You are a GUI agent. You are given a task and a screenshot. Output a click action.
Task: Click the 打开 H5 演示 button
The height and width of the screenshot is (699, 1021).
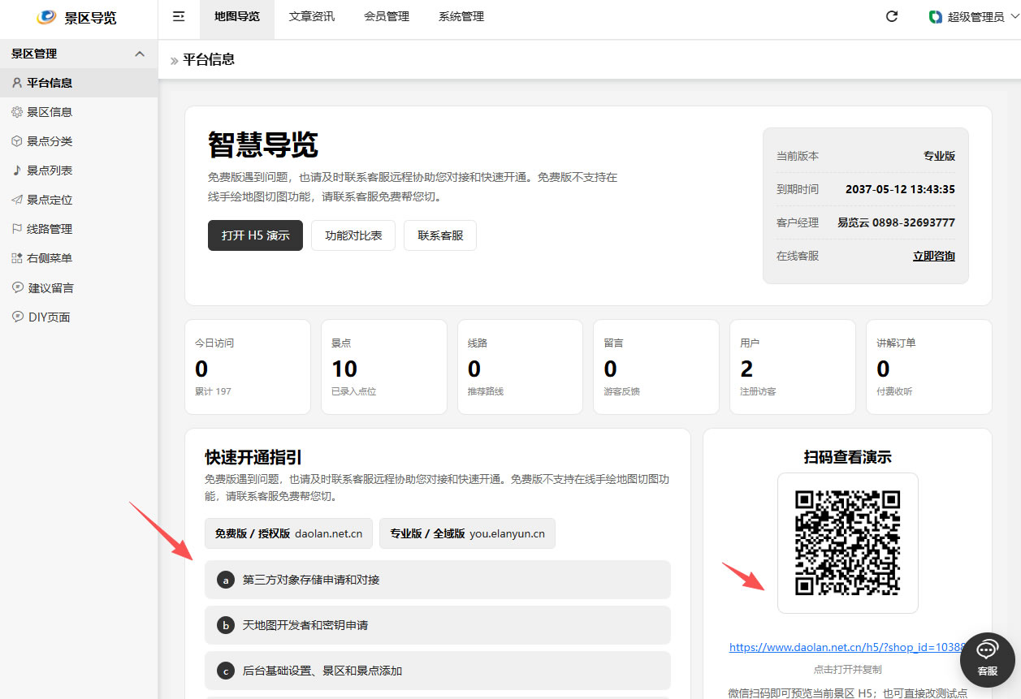click(x=255, y=235)
